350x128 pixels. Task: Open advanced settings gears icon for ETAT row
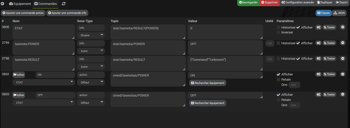pos(318,27)
